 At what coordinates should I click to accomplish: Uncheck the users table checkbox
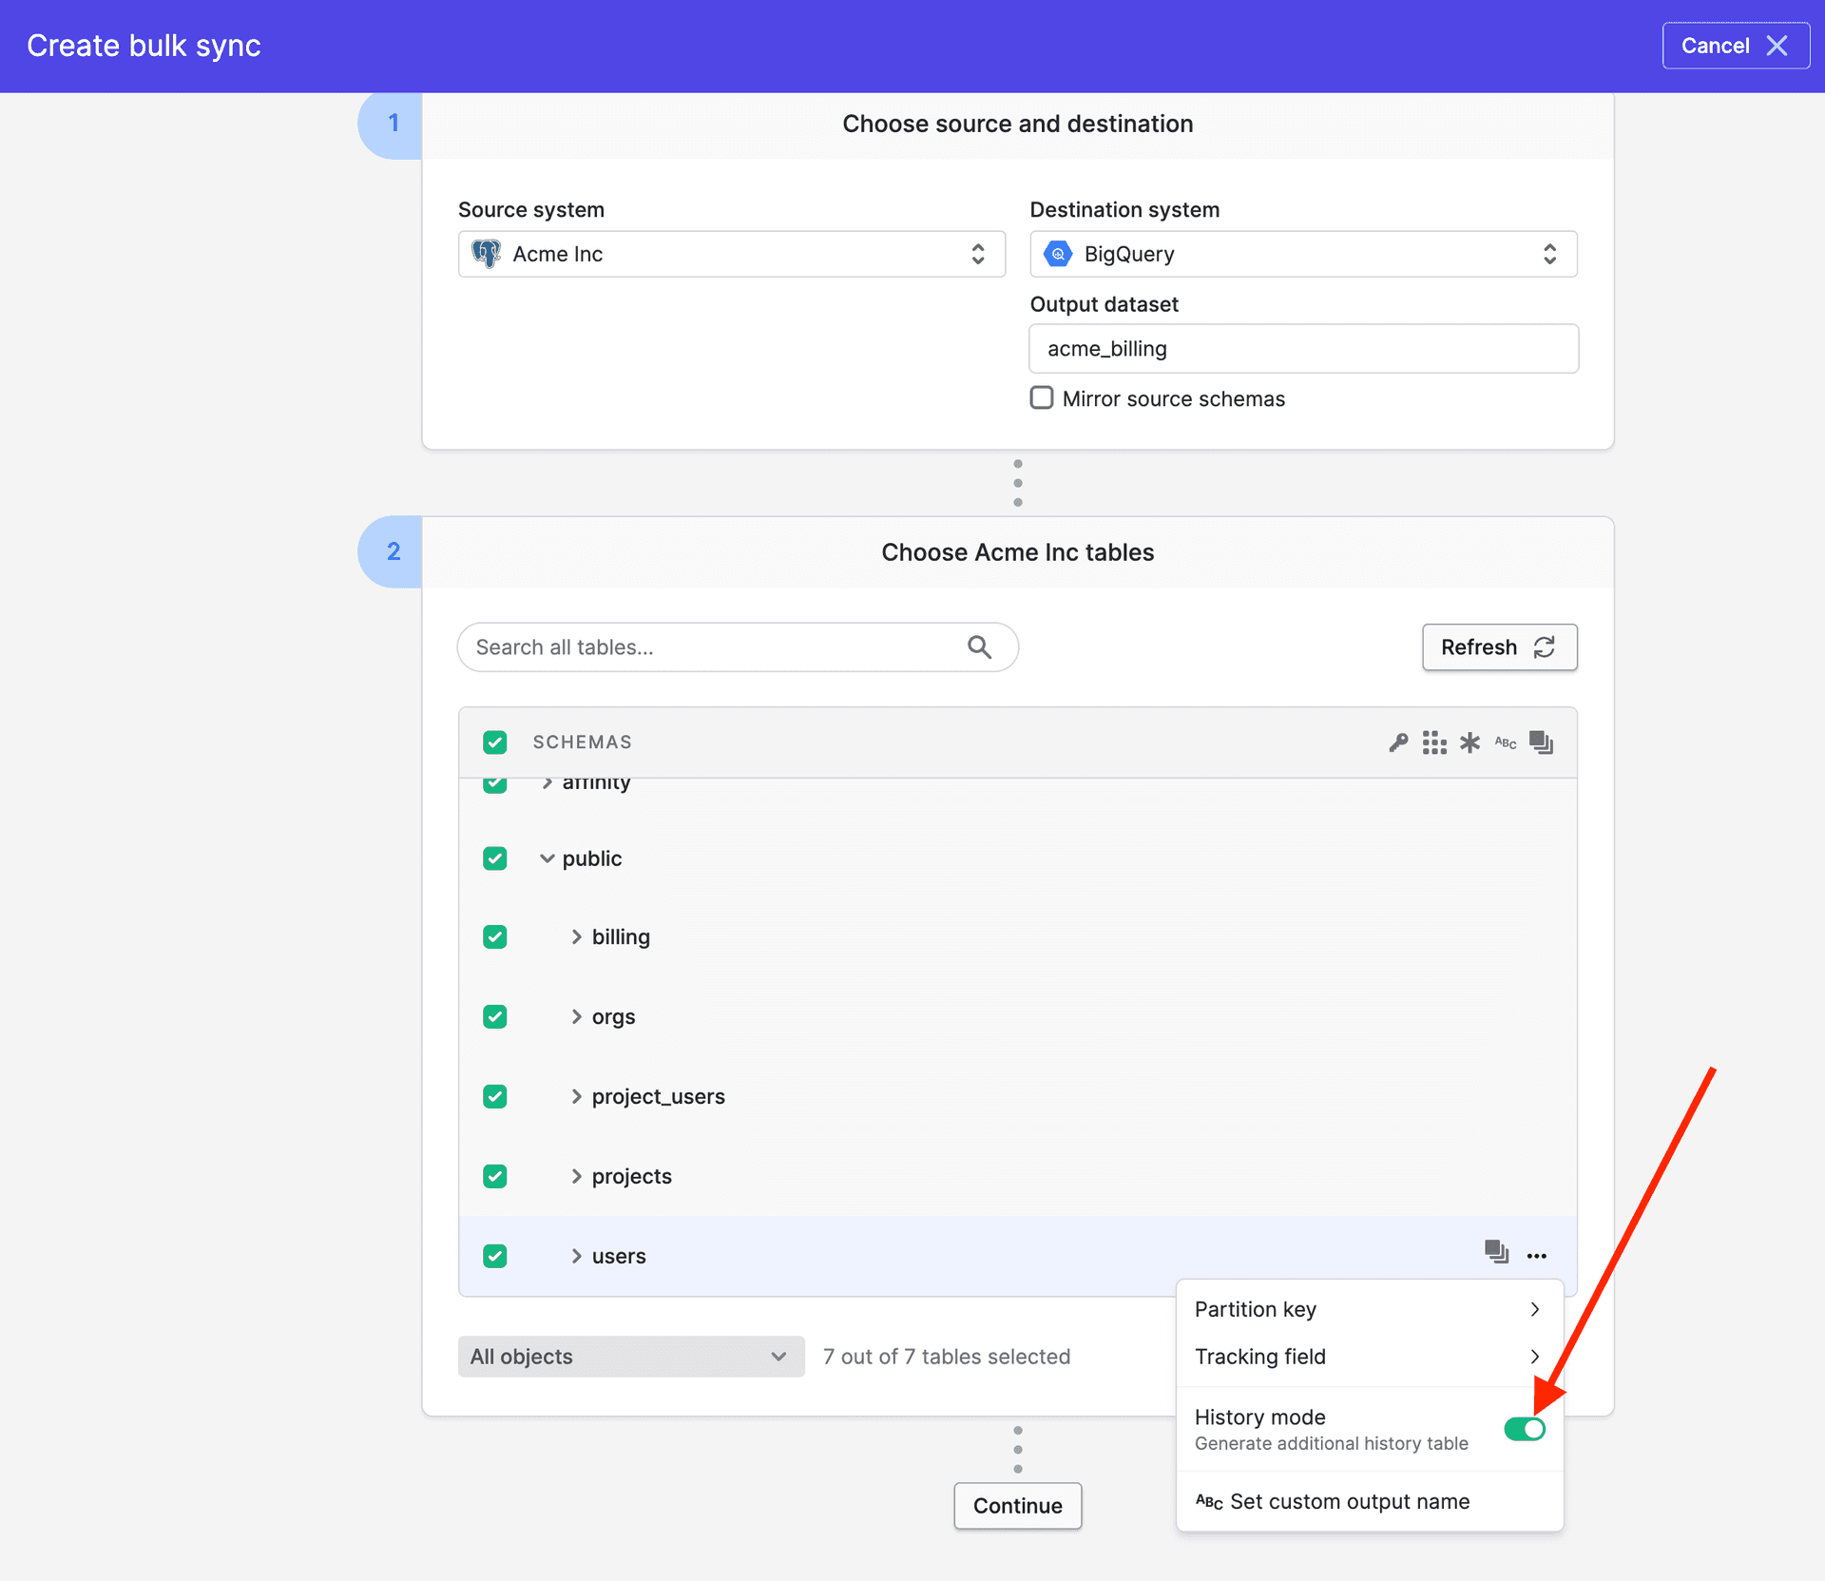click(494, 1256)
